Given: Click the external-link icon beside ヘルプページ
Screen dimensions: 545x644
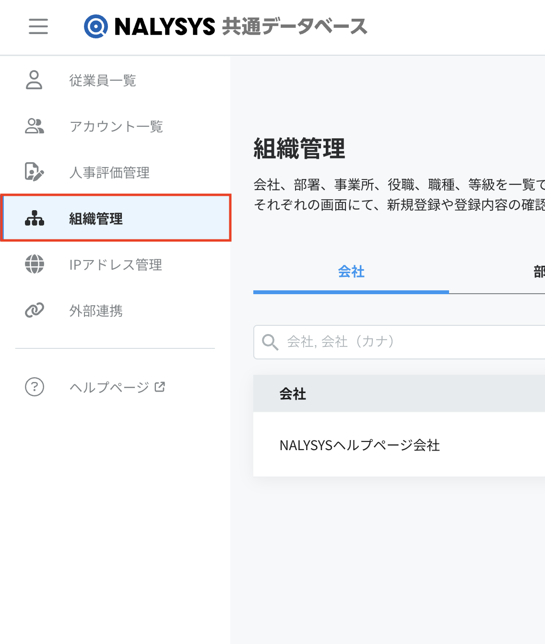Looking at the screenshot, I should (x=160, y=386).
